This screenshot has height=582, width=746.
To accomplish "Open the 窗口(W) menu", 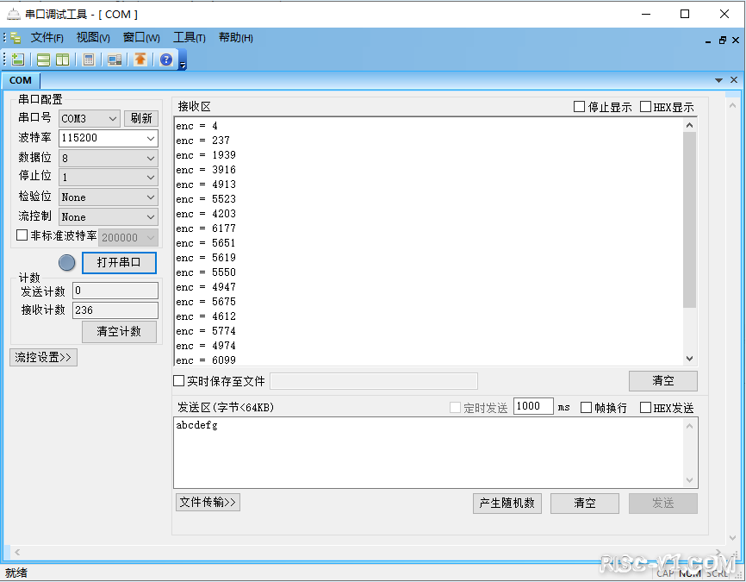I will (141, 38).
